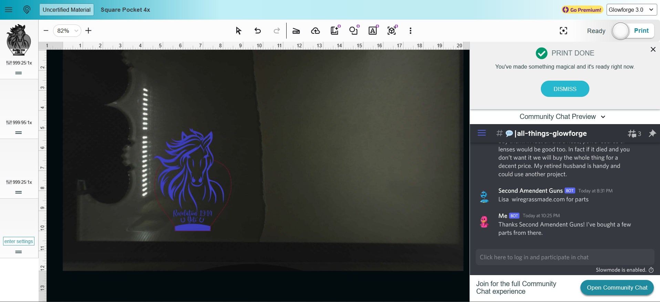The height and width of the screenshot is (302, 660).
Task: Click the enter settings link
Action: 19,241
